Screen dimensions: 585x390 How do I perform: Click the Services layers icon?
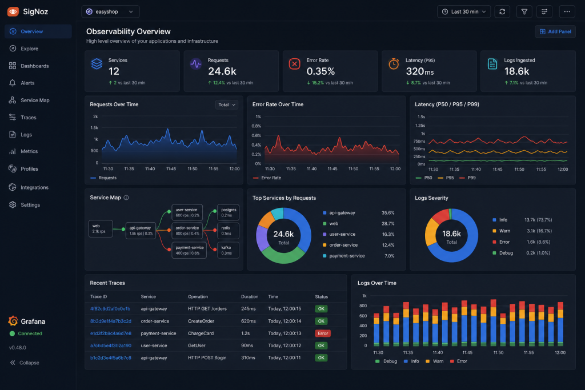tap(97, 64)
